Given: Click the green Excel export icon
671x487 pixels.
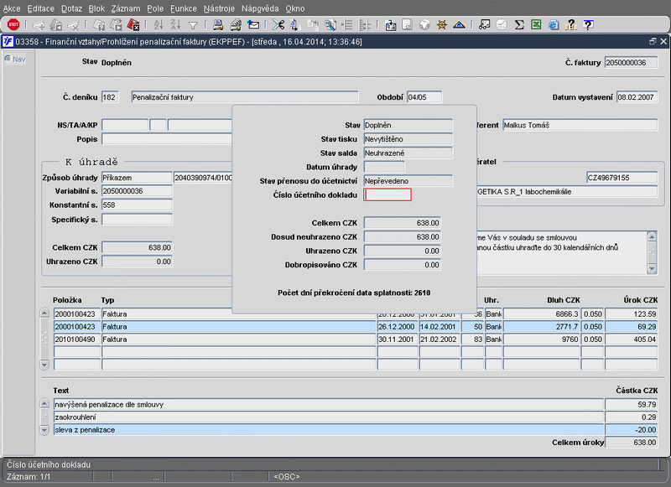Looking at the screenshot, I should [x=536, y=25].
